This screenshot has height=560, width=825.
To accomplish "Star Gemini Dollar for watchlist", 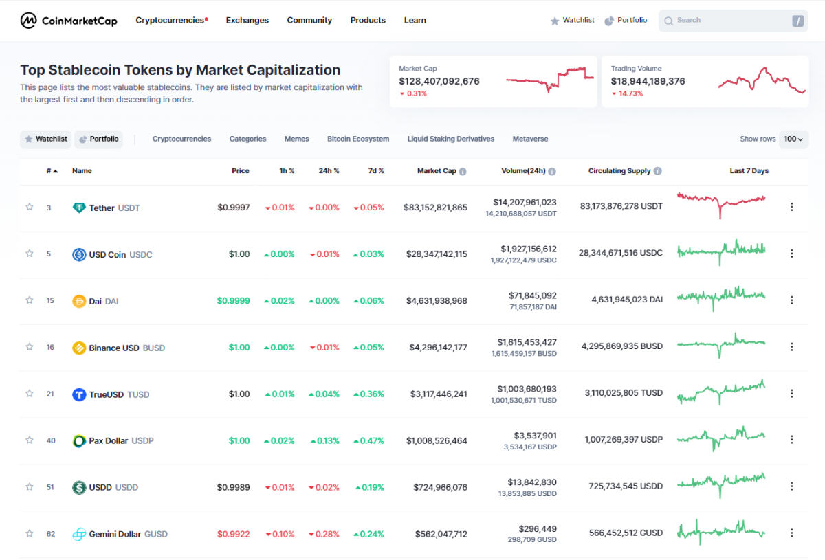I will tap(30, 533).
